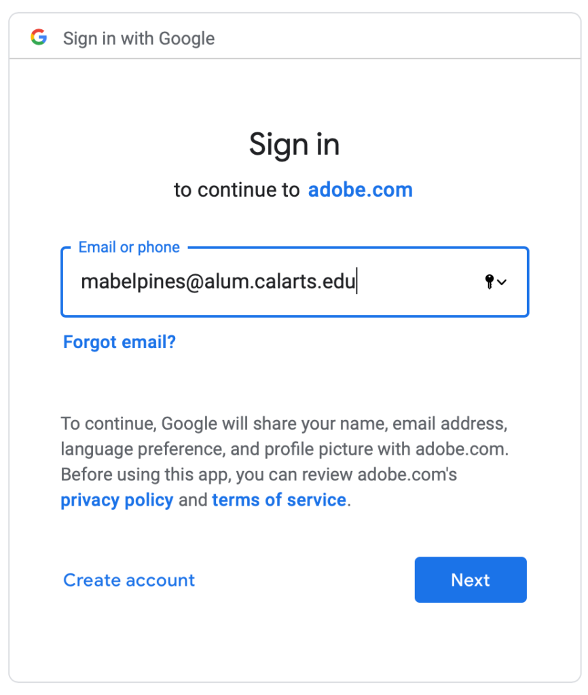Click the Google G logo
Screen dimensions: 588x695
39,37
